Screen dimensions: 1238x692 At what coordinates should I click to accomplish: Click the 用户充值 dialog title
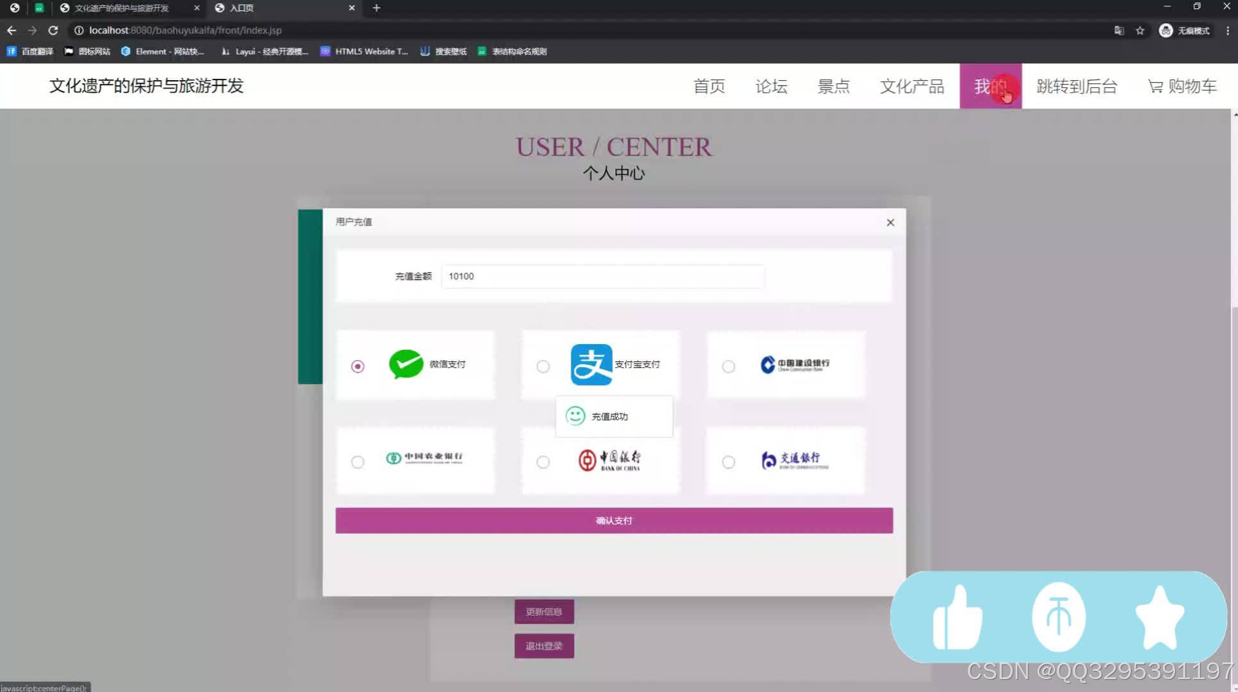(354, 222)
